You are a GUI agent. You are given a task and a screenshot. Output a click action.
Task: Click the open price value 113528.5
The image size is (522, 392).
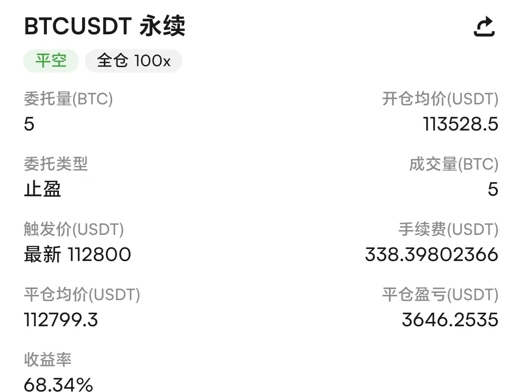[x=461, y=124]
